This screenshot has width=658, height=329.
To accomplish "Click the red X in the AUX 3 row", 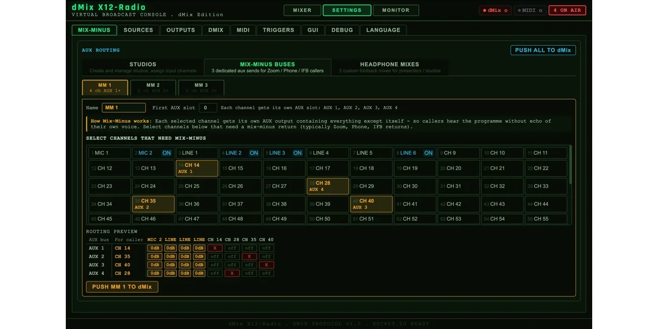I will (266, 265).
